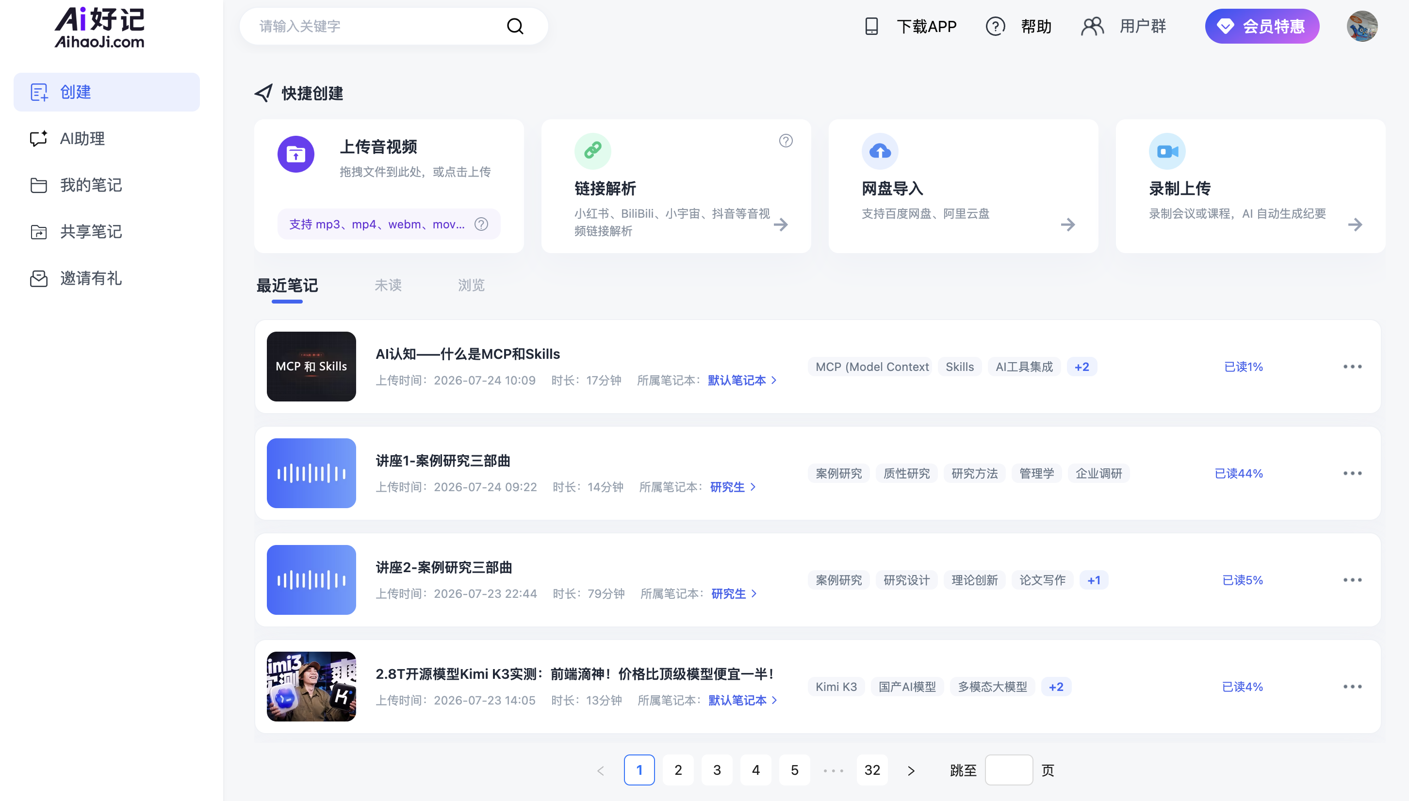Click the user avatar picture

[x=1361, y=26]
